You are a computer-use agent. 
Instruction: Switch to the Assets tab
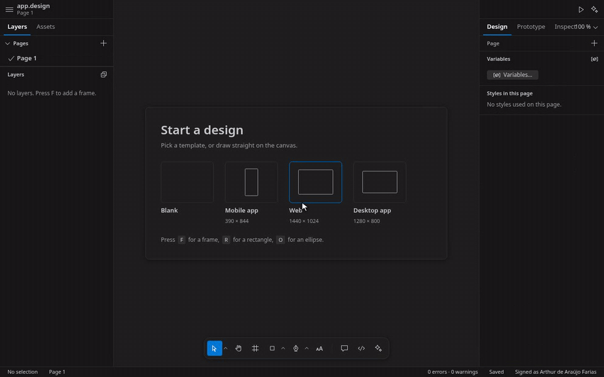tap(45, 26)
